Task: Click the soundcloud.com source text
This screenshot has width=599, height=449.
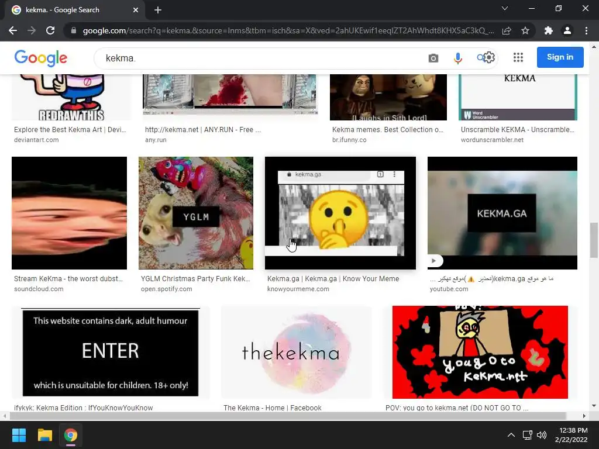Action: tap(39, 289)
